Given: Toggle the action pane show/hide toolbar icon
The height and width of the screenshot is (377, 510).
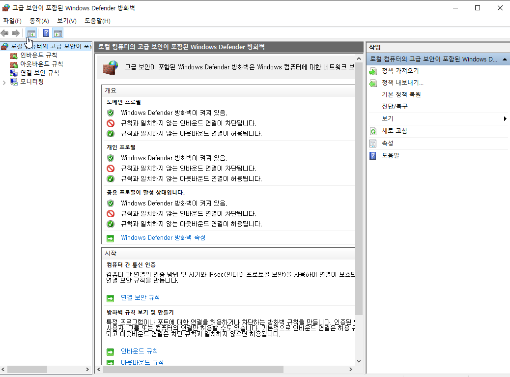Looking at the screenshot, I should click(58, 33).
